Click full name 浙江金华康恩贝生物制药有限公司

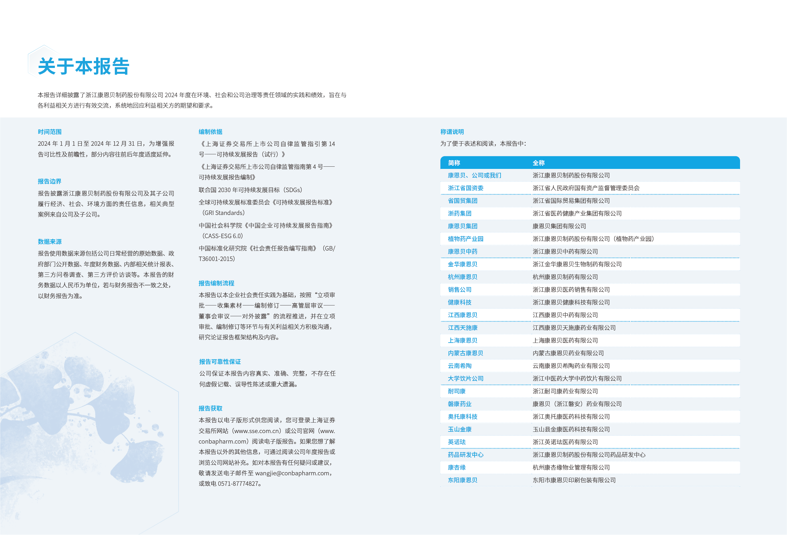[x=577, y=264]
